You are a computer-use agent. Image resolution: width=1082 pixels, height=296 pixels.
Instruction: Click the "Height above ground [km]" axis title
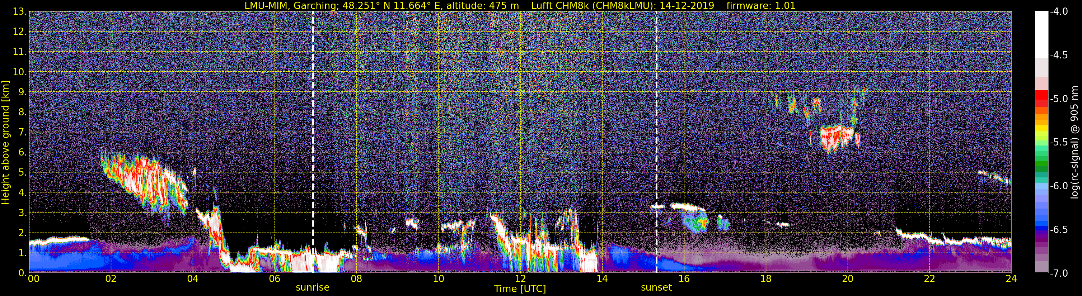coord(5,143)
